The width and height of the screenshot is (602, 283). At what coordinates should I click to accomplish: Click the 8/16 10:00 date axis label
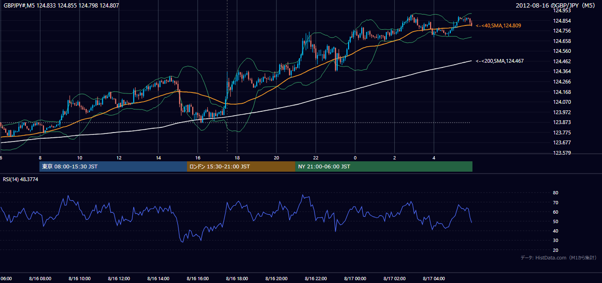click(x=80, y=279)
